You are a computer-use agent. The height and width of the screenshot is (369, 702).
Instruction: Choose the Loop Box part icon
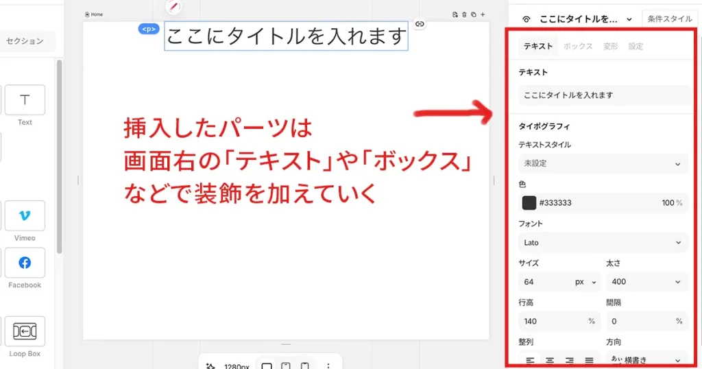click(25, 331)
